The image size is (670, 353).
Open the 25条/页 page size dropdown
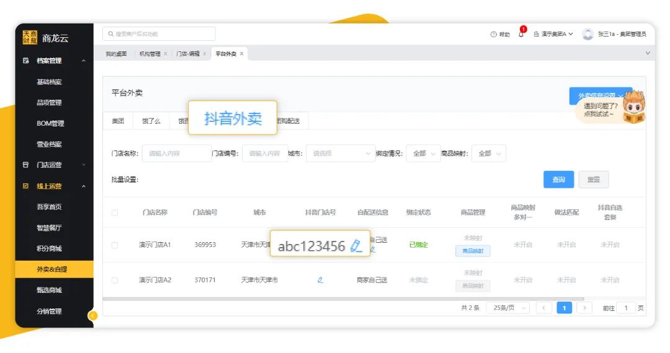click(508, 308)
